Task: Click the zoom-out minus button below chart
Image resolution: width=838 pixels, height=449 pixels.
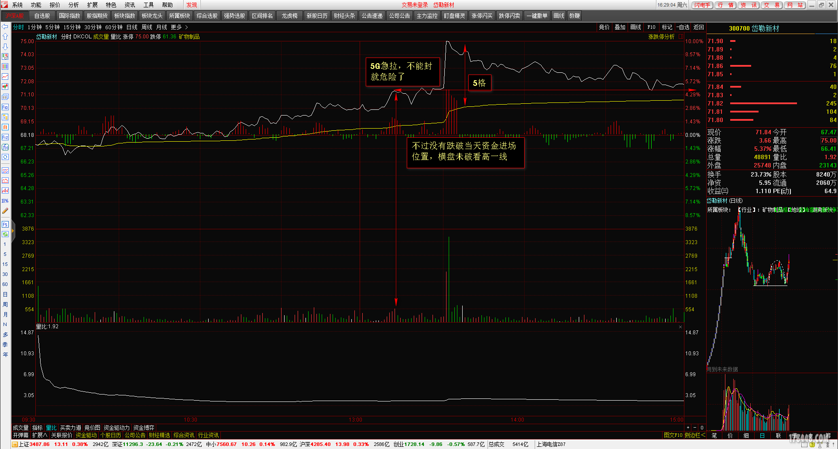Action: [695, 428]
